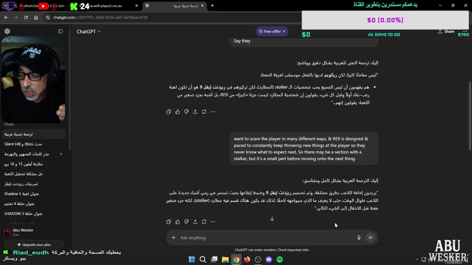Image resolution: width=472 pixels, height=265 pixels.
Task: Share the last response about scaring the player
Action: click(195, 222)
